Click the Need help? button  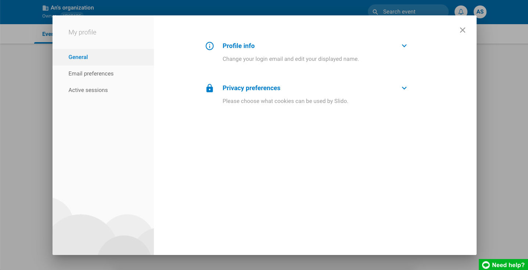pos(503,265)
